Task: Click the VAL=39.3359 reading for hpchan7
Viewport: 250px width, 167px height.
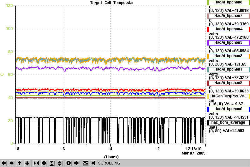Action: (x=237, y=24)
